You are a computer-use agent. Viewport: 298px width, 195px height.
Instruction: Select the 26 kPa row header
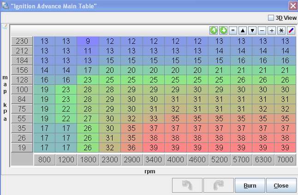pyautogui.click(x=22, y=138)
